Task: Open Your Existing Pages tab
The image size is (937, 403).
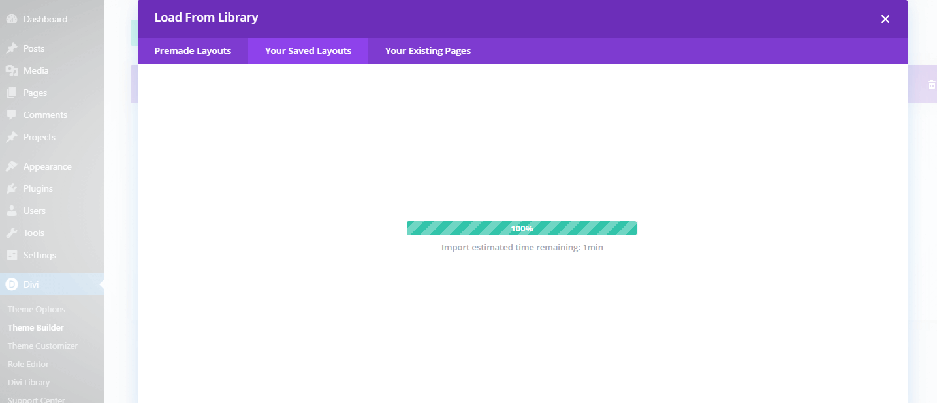Action: coord(428,51)
